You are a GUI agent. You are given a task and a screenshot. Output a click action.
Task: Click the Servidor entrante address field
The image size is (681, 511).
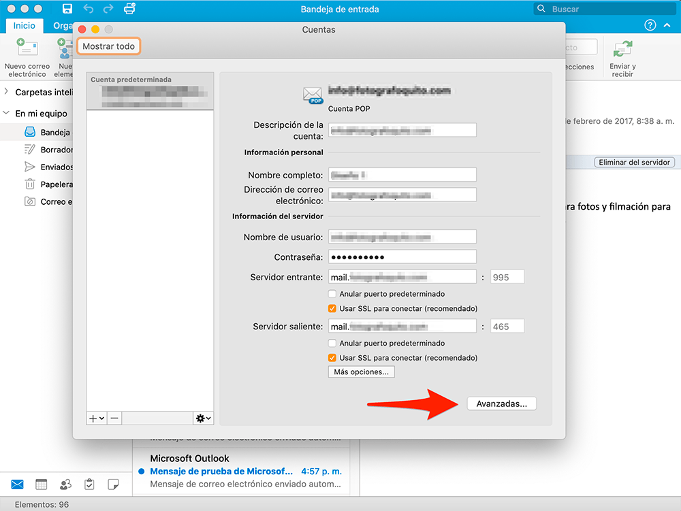tap(402, 277)
